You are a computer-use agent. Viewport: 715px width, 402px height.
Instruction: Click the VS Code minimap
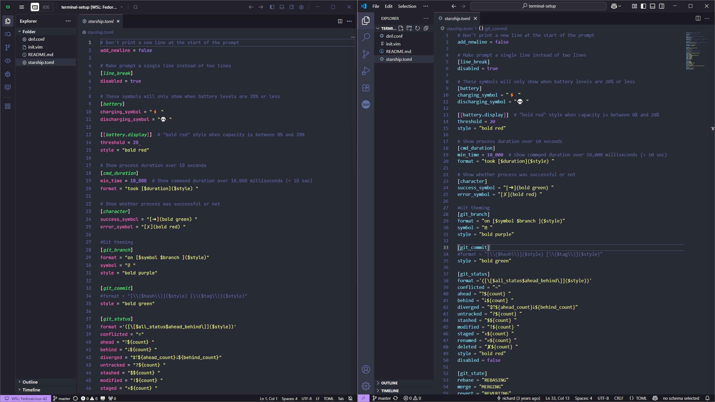(x=697, y=51)
